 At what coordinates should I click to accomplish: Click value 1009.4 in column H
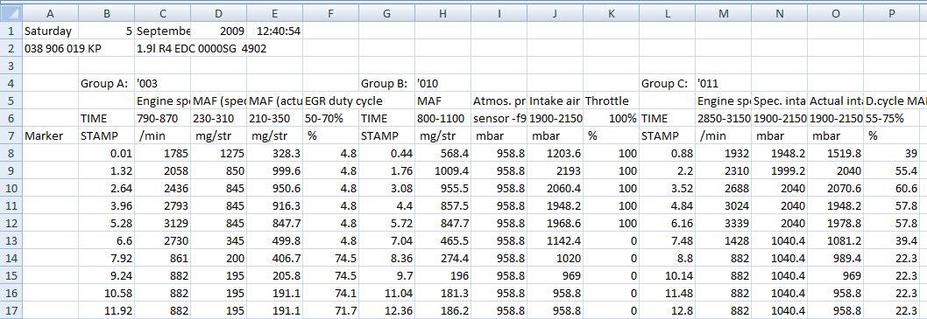click(442, 171)
